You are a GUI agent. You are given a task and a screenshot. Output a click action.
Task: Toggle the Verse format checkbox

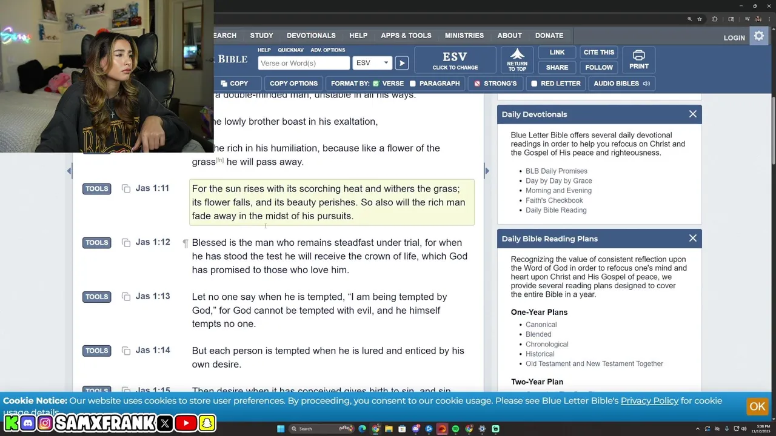click(x=376, y=84)
